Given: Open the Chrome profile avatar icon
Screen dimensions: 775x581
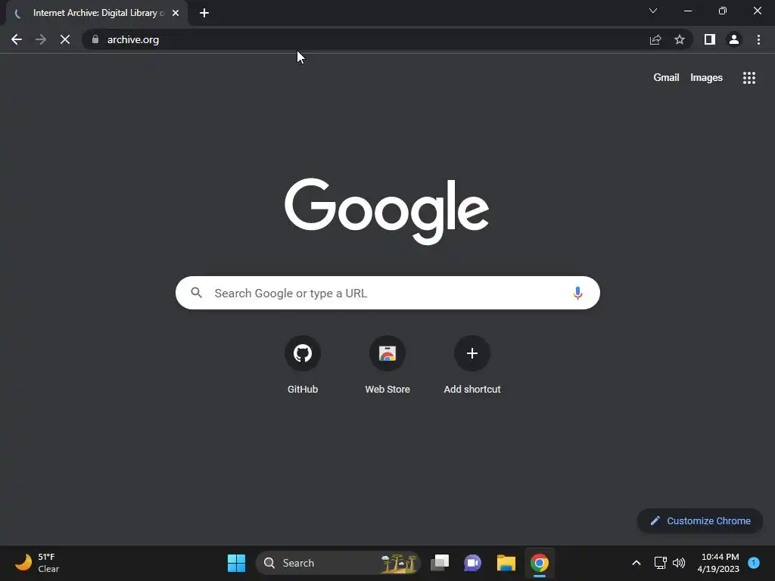Looking at the screenshot, I should 734,39.
